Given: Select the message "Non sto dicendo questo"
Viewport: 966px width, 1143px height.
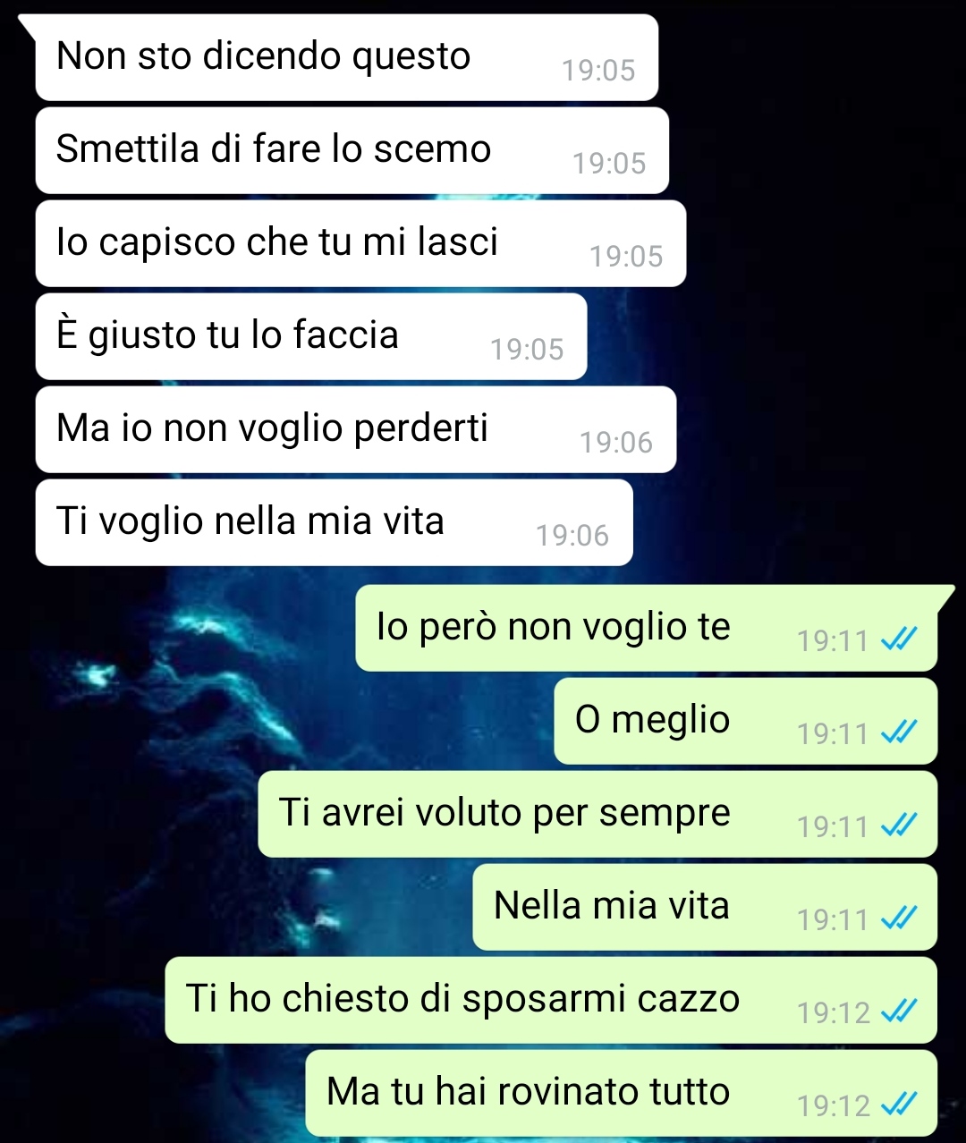Looking at the screenshot, I should pyautogui.click(x=347, y=57).
